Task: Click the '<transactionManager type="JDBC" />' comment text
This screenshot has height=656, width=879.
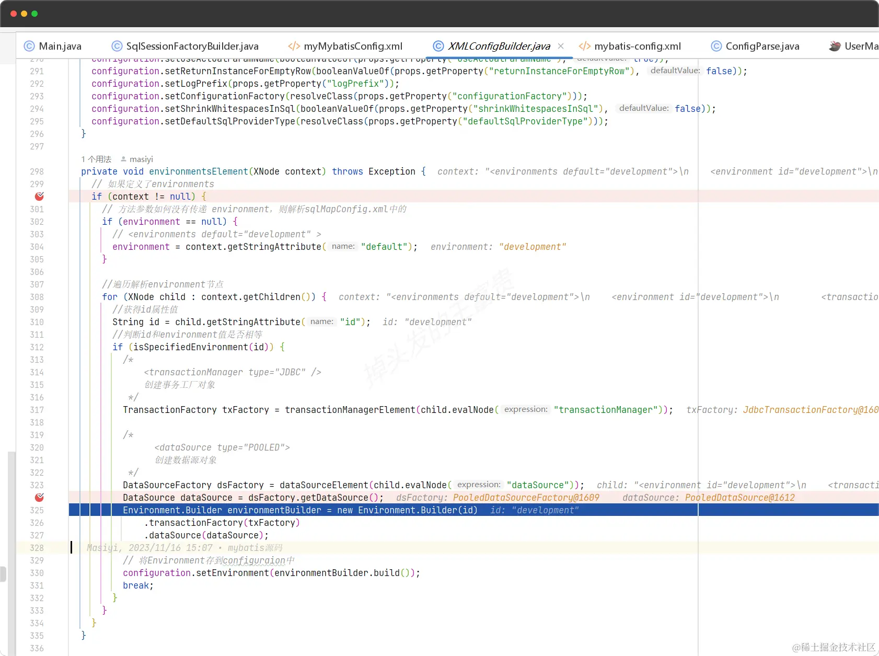Action: coord(233,372)
